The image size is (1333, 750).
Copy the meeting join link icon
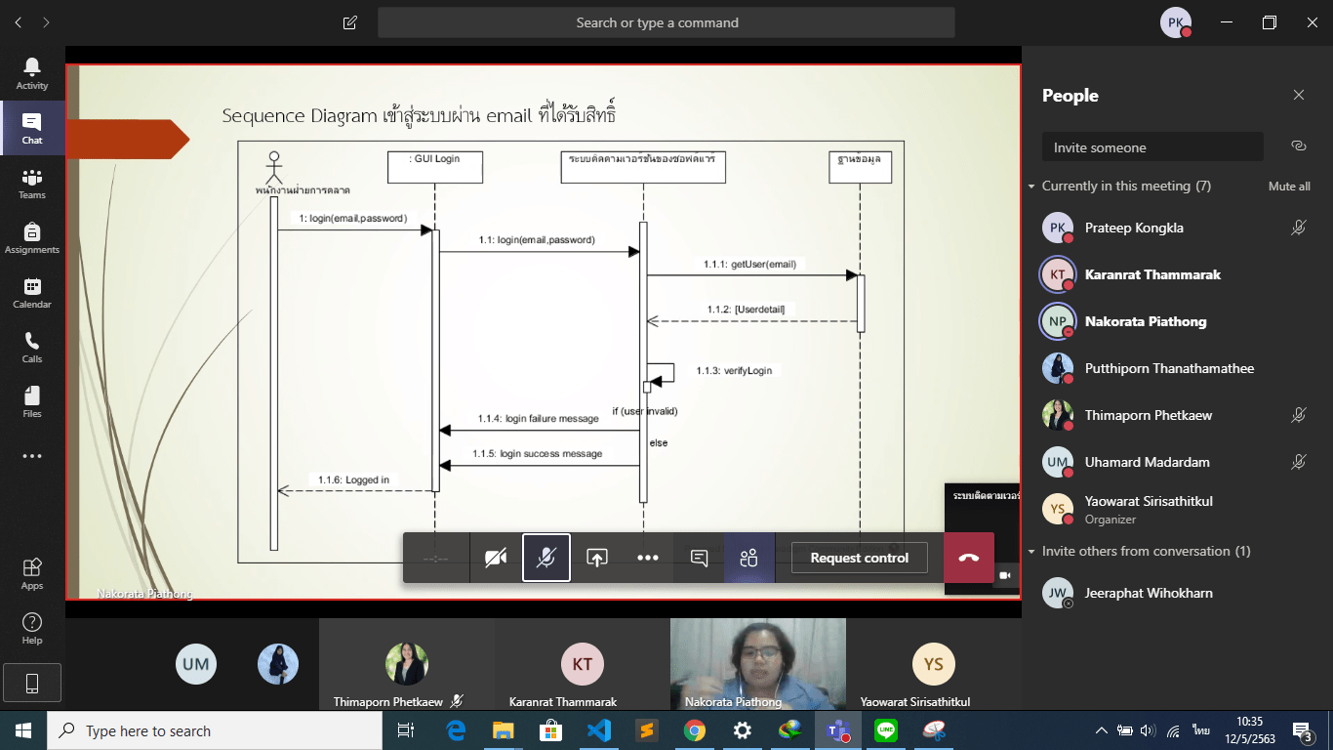[1298, 146]
